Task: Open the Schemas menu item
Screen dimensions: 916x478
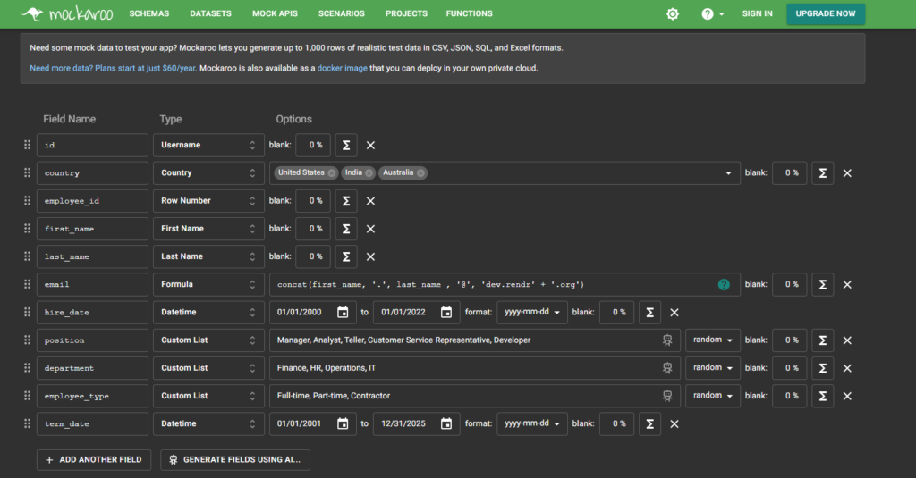Action: point(149,13)
